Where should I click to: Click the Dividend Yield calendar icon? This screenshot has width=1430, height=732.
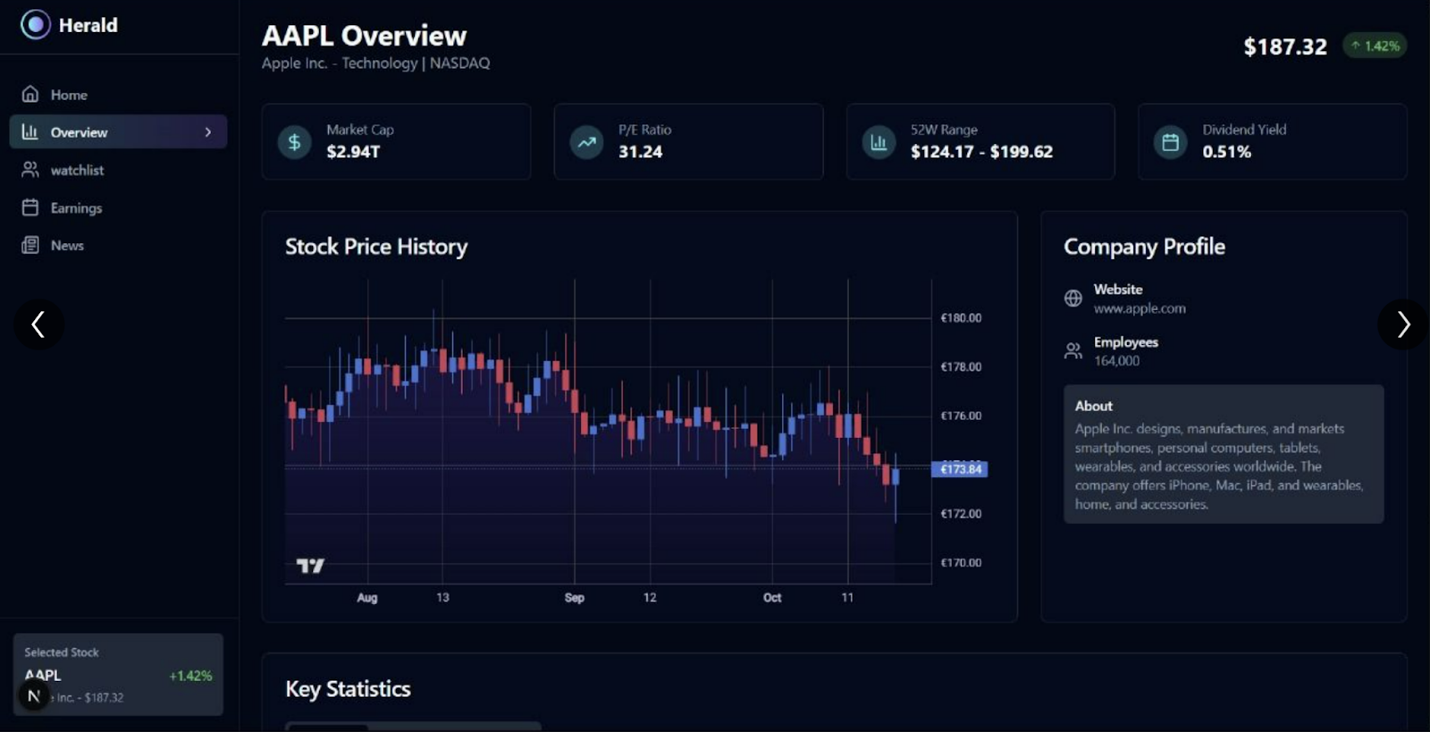click(x=1170, y=142)
